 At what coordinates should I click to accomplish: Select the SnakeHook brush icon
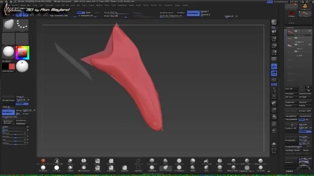tap(206, 162)
